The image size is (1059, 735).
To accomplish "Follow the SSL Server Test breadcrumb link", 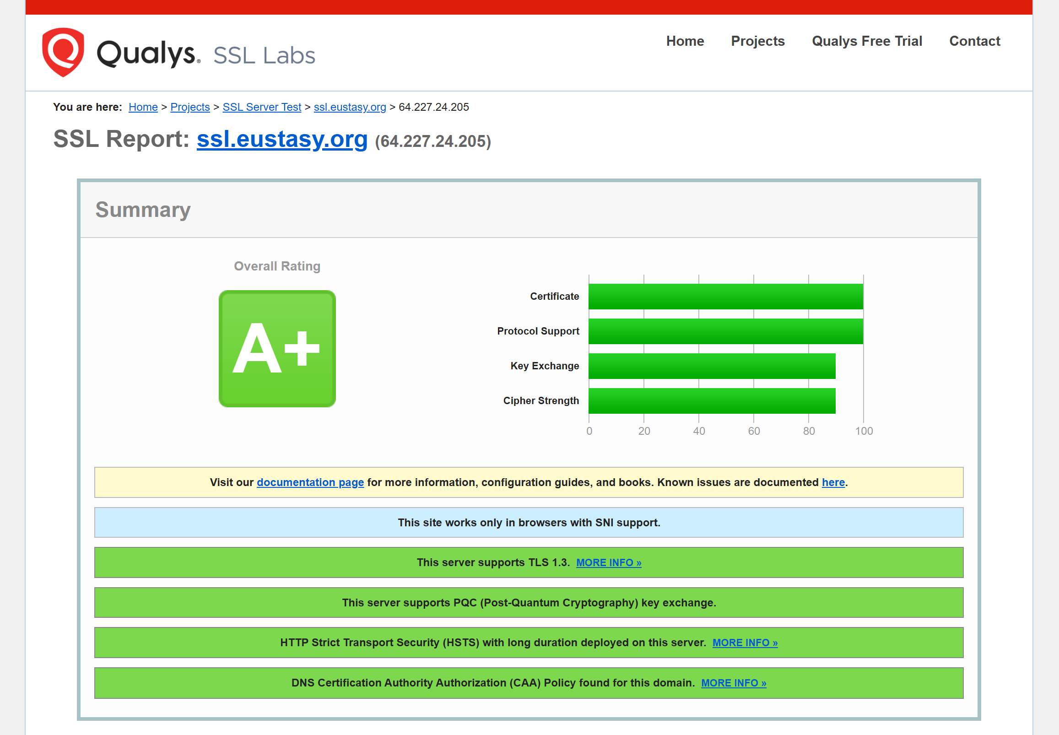I will [261, 107].
